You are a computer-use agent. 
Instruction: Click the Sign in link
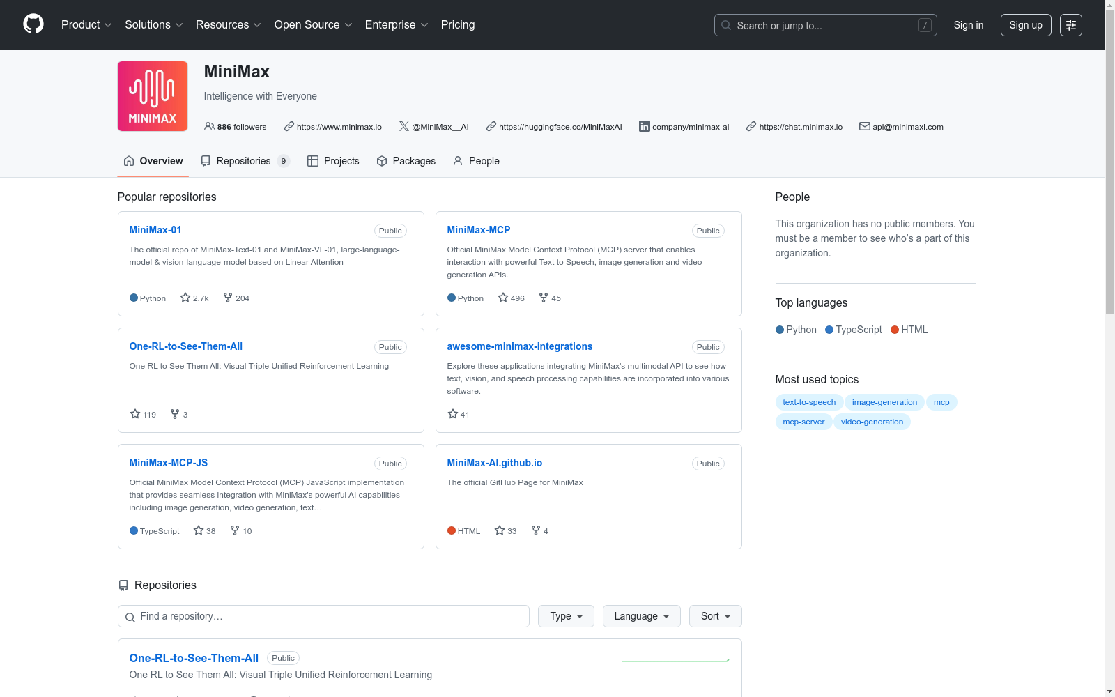tap(969, 25)
